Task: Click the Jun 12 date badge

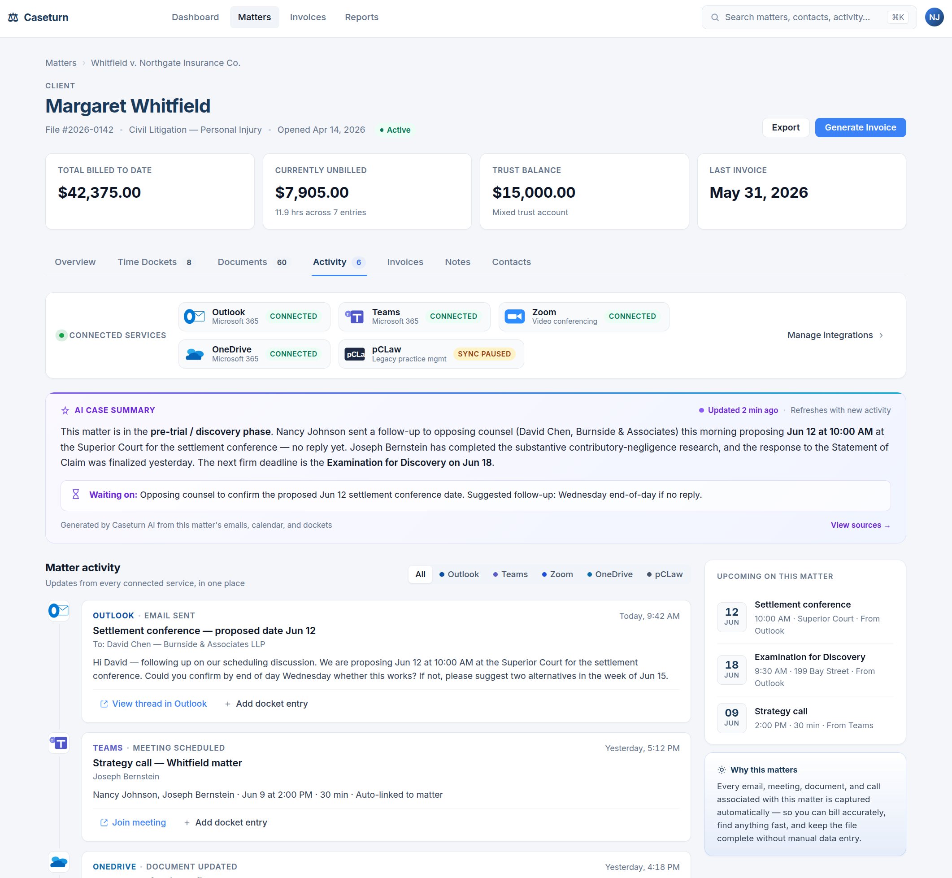Action: point(731,617)
